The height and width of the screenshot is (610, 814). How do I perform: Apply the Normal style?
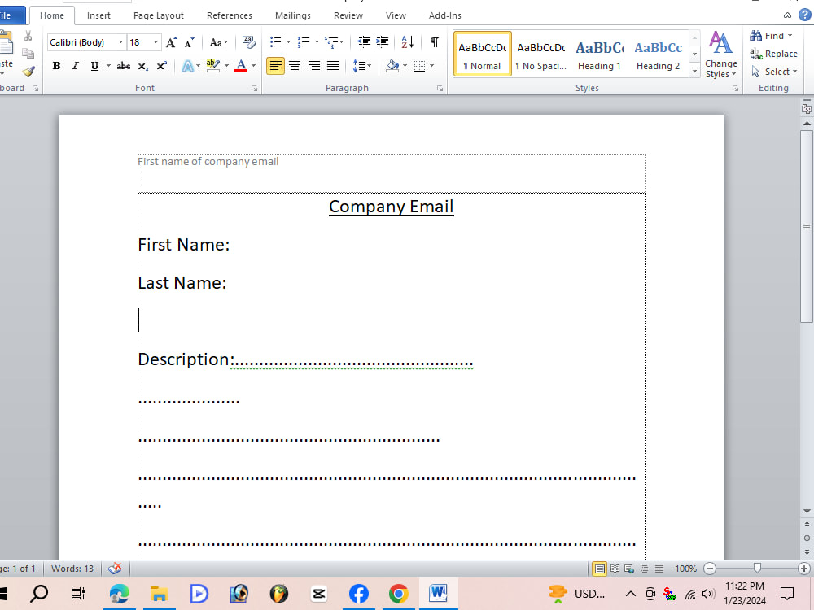[482, 54]
